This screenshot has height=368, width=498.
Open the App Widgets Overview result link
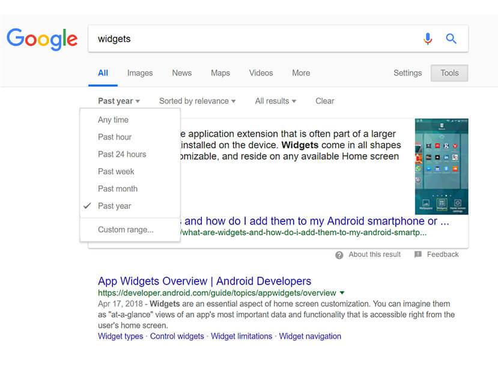(204, 281)
